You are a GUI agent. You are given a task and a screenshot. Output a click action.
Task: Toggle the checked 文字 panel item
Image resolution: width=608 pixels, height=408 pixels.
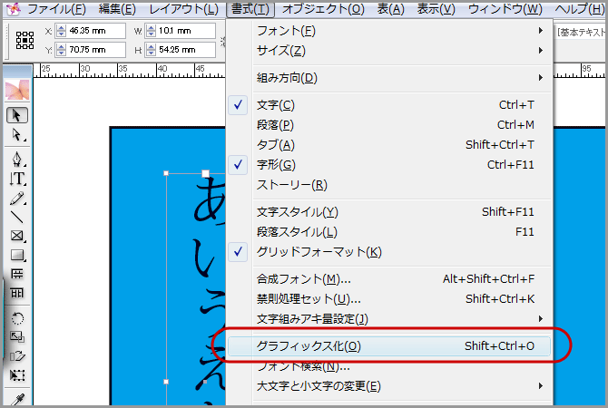tap(276, 105)
